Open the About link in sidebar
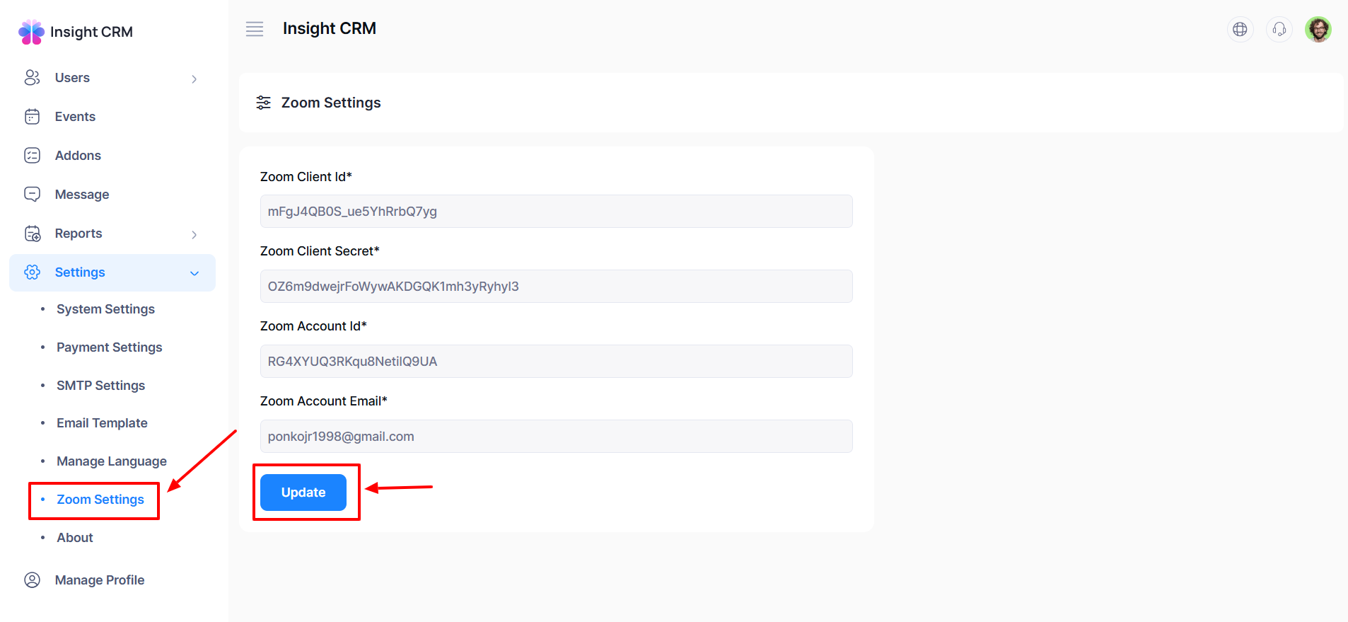Screen dimensions: 1348x622 tap(75, 538)
